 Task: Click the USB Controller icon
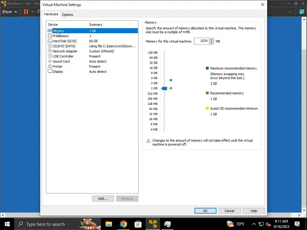tap(50, 56)
